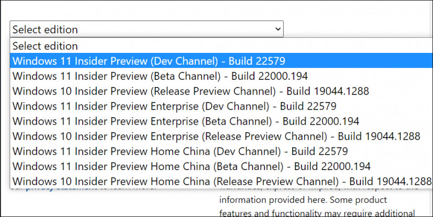The height and width of the screenshot is (217, 433).
Task: Select Windows 11 Insider Preview (Beta Channel) Build 22000.194
Action: pyautogui.click(x=221, y=76)
